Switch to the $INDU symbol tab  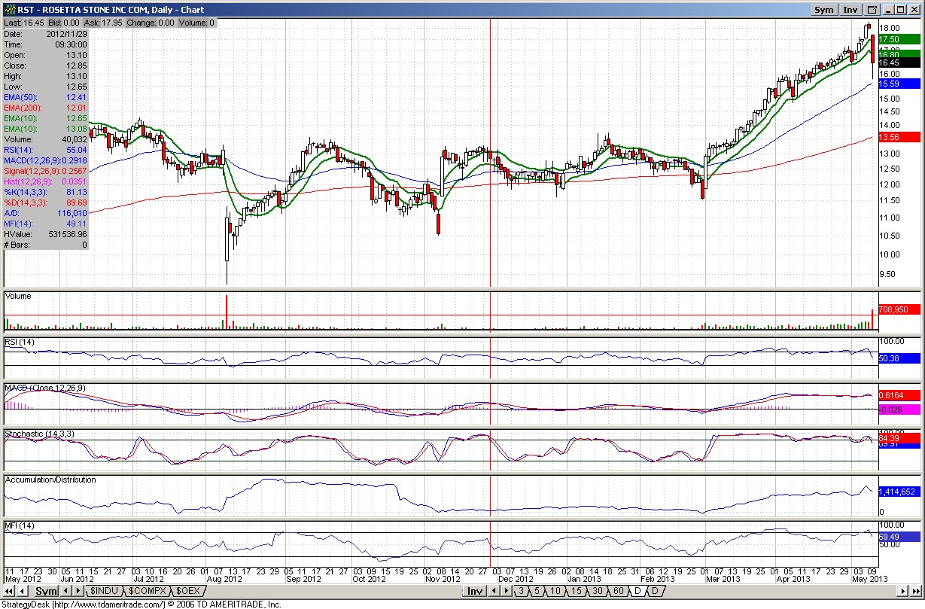[x=104, y=592]
